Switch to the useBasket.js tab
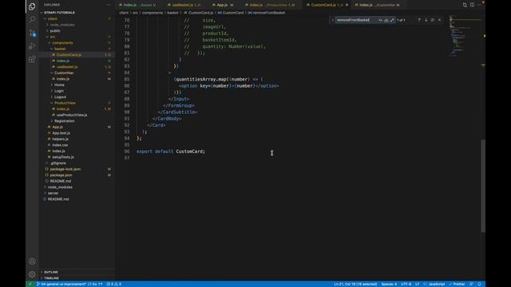This screenshot has width=511, height=287. tap(184, 5)
